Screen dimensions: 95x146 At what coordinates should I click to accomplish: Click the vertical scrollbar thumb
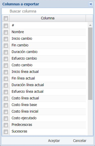pos(90,64)
